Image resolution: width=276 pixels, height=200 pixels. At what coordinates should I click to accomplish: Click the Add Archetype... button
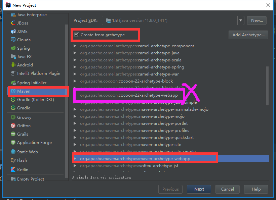pyautogui.click(x=248, y=35)
